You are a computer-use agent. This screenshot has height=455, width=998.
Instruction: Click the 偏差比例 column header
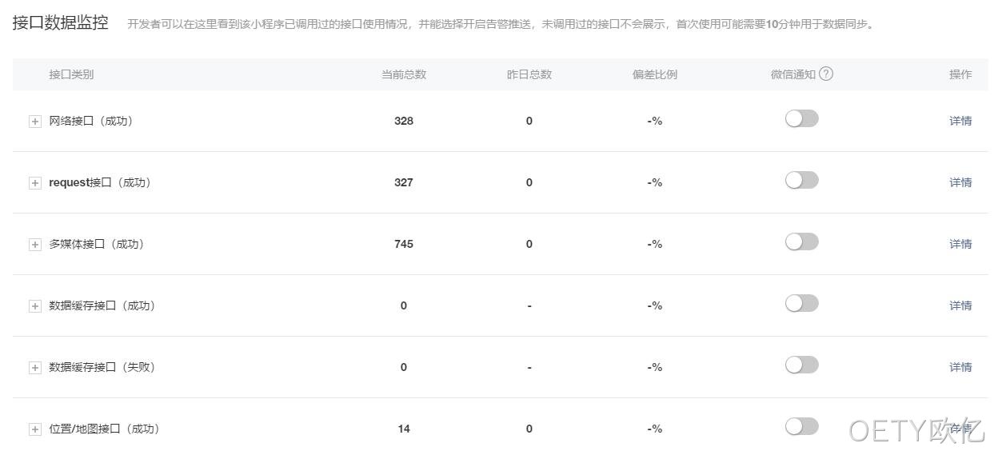(x=655, y=74)
